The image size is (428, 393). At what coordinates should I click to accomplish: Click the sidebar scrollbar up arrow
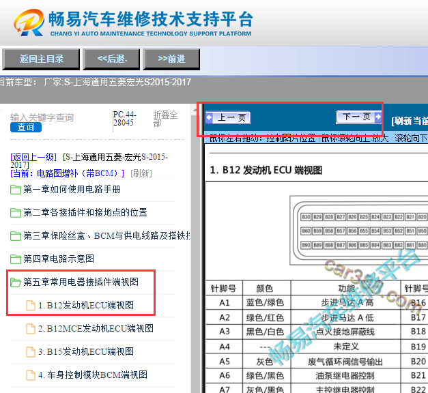(x=195, y=110)
